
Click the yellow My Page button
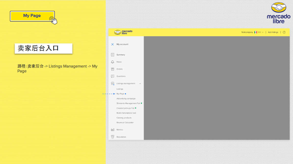coord(32,16)
